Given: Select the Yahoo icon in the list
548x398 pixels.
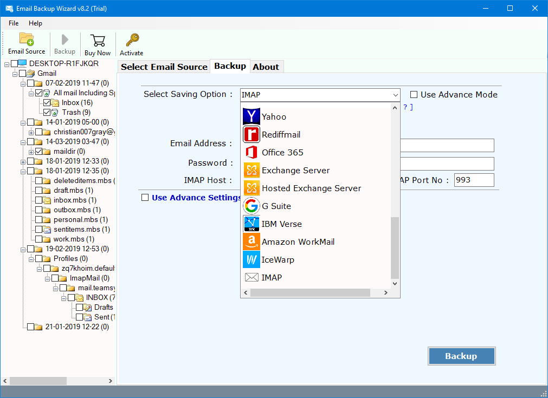Looking at the screenshot, I should pyautogui.click(x=252, y=116).
